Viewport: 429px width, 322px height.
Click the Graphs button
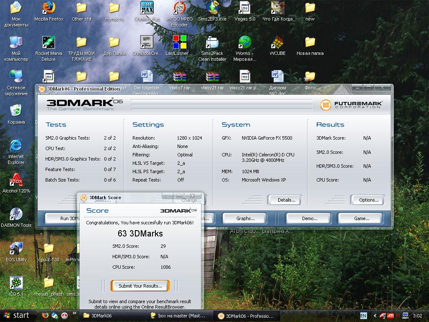pyautogui.click(x=245, y=218)
